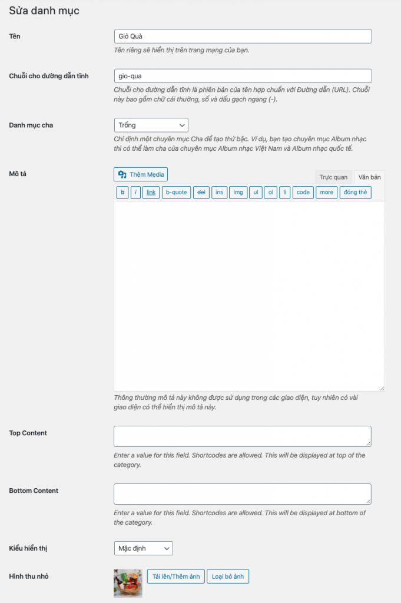Screen dimensions: 401x603
Task: Click the Loại bỏ ảnh button
Action: tap(228, 577)
